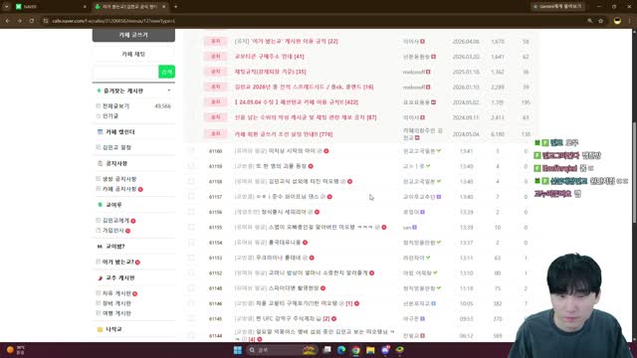Tick the checkbox beside post 61153
Screen dimensions: 637x358
191,258
